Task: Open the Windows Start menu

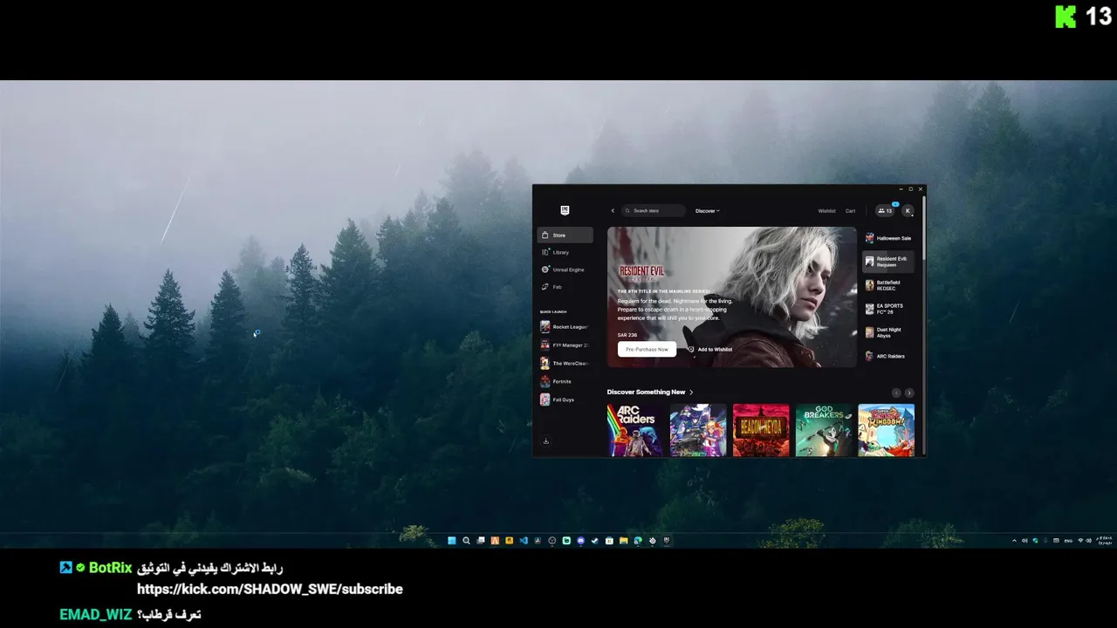Action: pyautogui.click(x=451, y=541)
